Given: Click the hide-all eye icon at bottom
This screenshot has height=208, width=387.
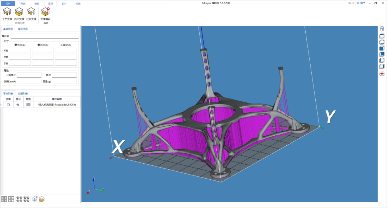Looking at the screenshot, I should [26, 199].
